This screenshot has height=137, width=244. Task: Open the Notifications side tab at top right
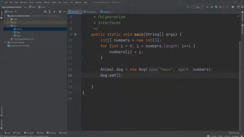coord(242,16)
